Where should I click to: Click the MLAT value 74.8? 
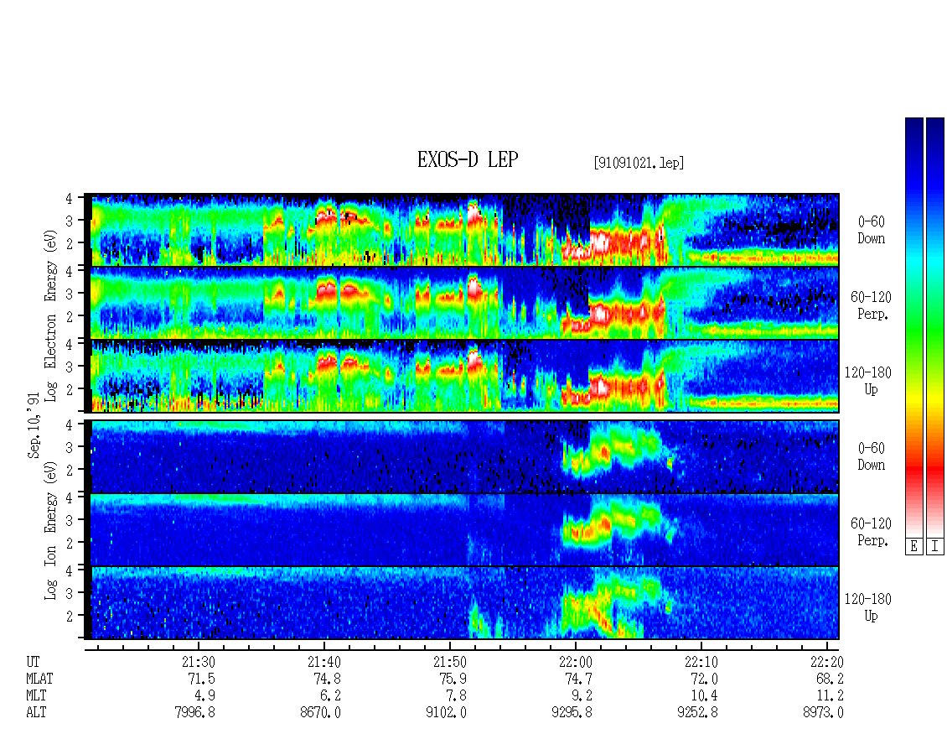[328, 679]
